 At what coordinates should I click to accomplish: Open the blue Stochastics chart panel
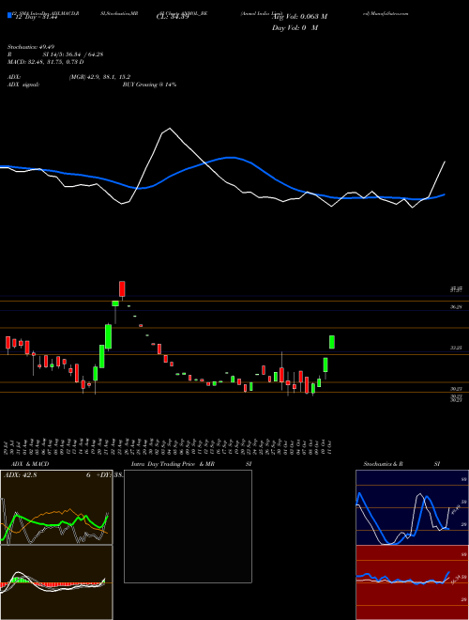412,507
